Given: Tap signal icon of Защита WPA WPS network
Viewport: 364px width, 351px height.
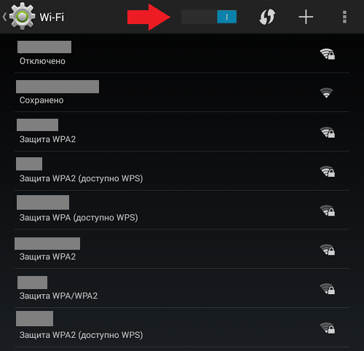Looking at the screenshot, I should [327, 210].
